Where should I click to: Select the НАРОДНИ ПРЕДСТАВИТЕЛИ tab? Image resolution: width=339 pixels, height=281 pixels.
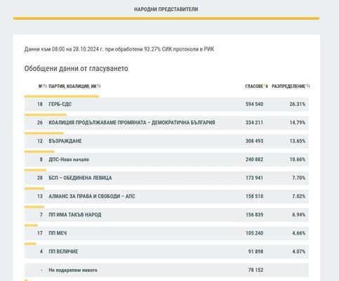[166, 9]
